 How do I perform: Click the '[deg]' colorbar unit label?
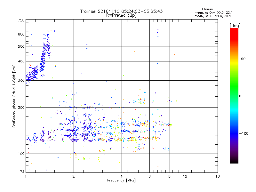click(x=235, y=26)
